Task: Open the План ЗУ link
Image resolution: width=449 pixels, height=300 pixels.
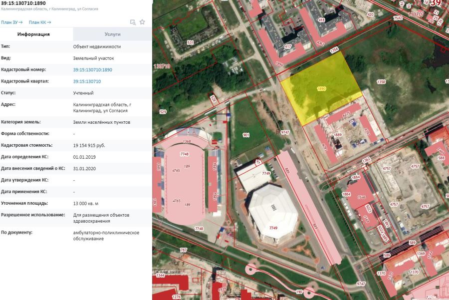Action: (11, 22)
